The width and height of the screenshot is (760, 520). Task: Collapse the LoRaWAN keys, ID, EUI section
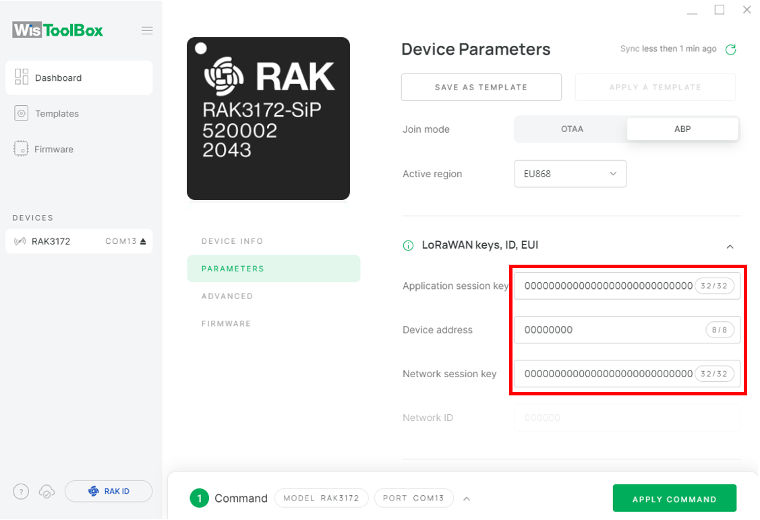(730, 247)
